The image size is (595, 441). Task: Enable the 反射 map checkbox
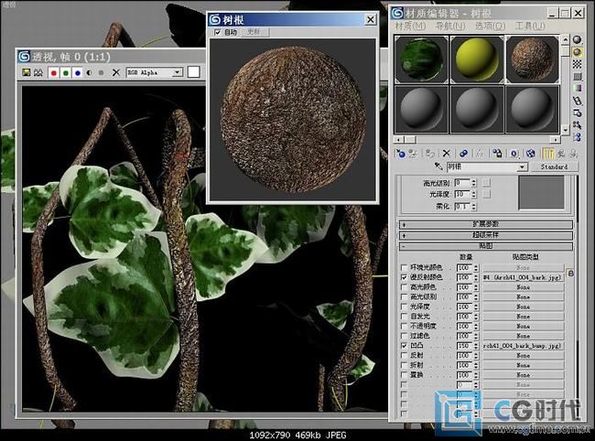[404, 355]
